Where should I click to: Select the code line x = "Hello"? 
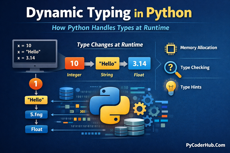tap(29, 52)
